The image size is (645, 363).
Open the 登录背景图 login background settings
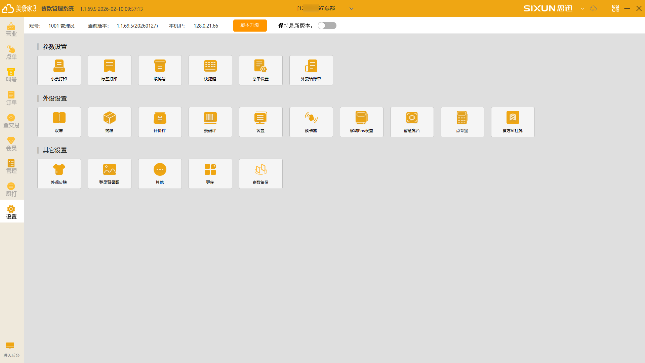pos(110,174)
